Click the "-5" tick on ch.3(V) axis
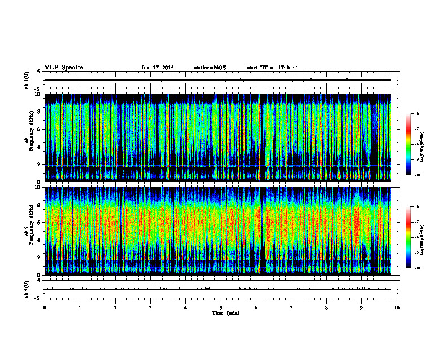This screenshot has height=345, width=447. (x=38, y=298)
